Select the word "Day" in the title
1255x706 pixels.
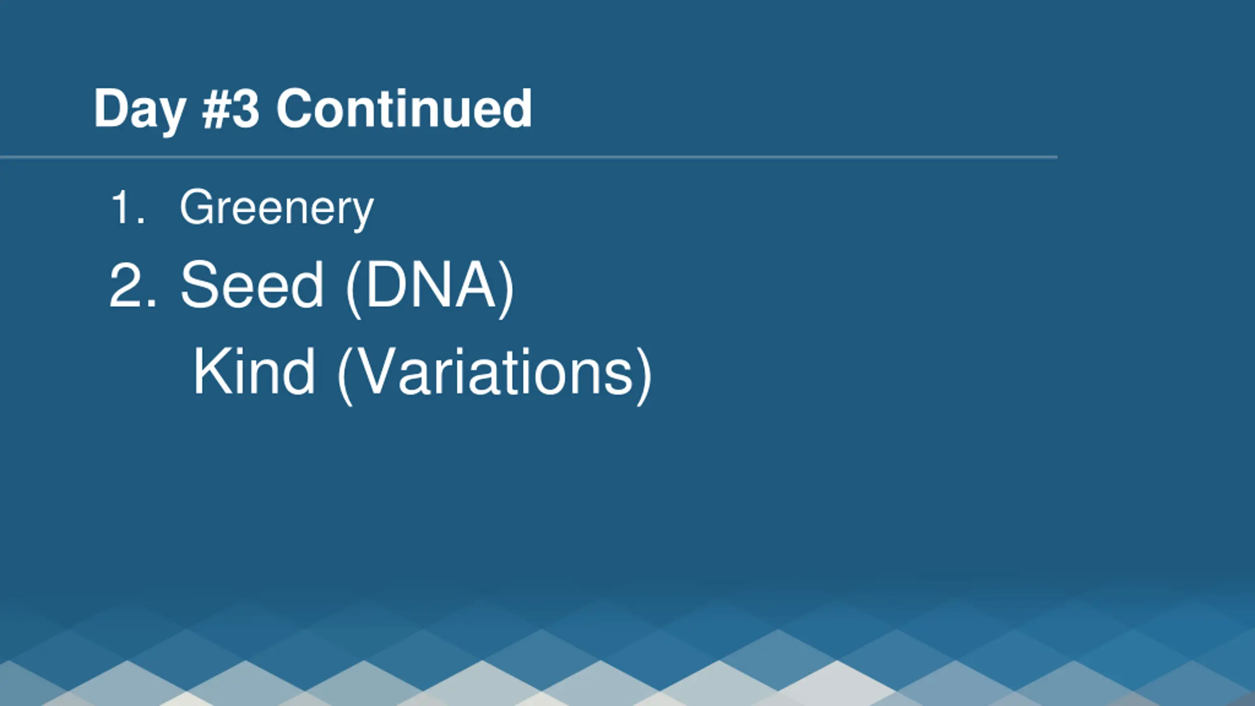click(x=139, y=110)
